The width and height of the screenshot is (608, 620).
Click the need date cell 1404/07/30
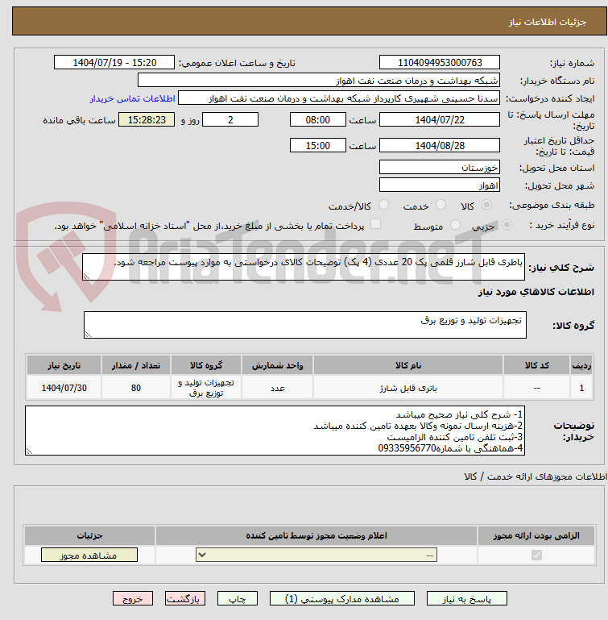(x=64, y=388)
